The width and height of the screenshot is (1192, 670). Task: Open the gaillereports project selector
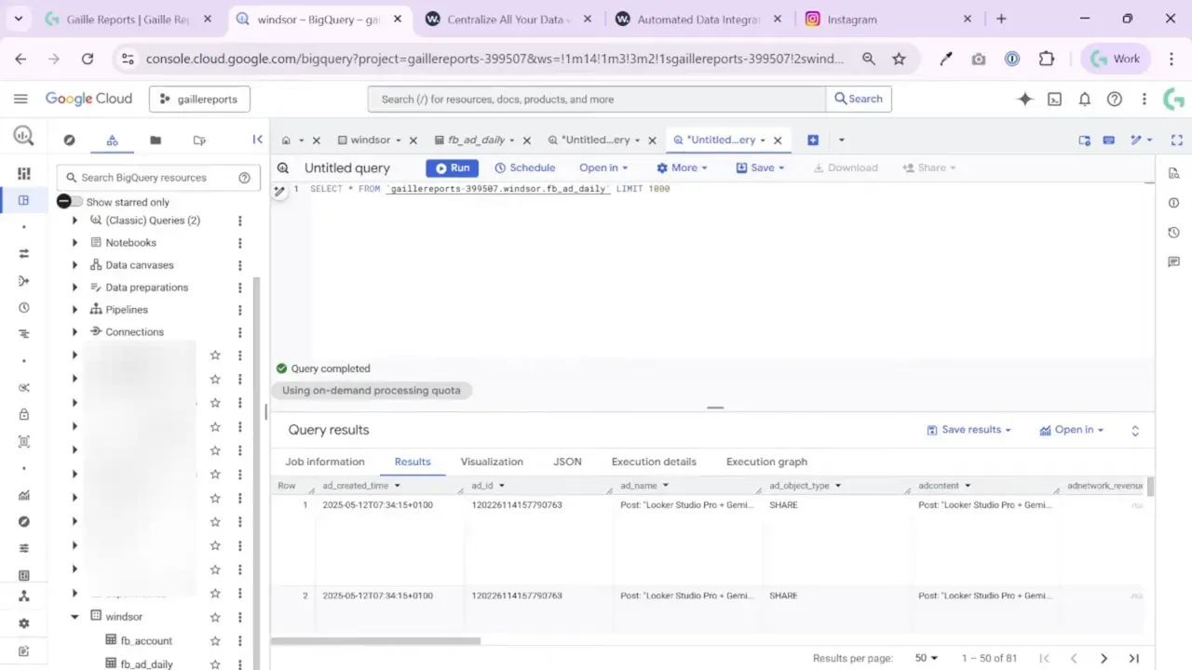[x=199, y=99]
